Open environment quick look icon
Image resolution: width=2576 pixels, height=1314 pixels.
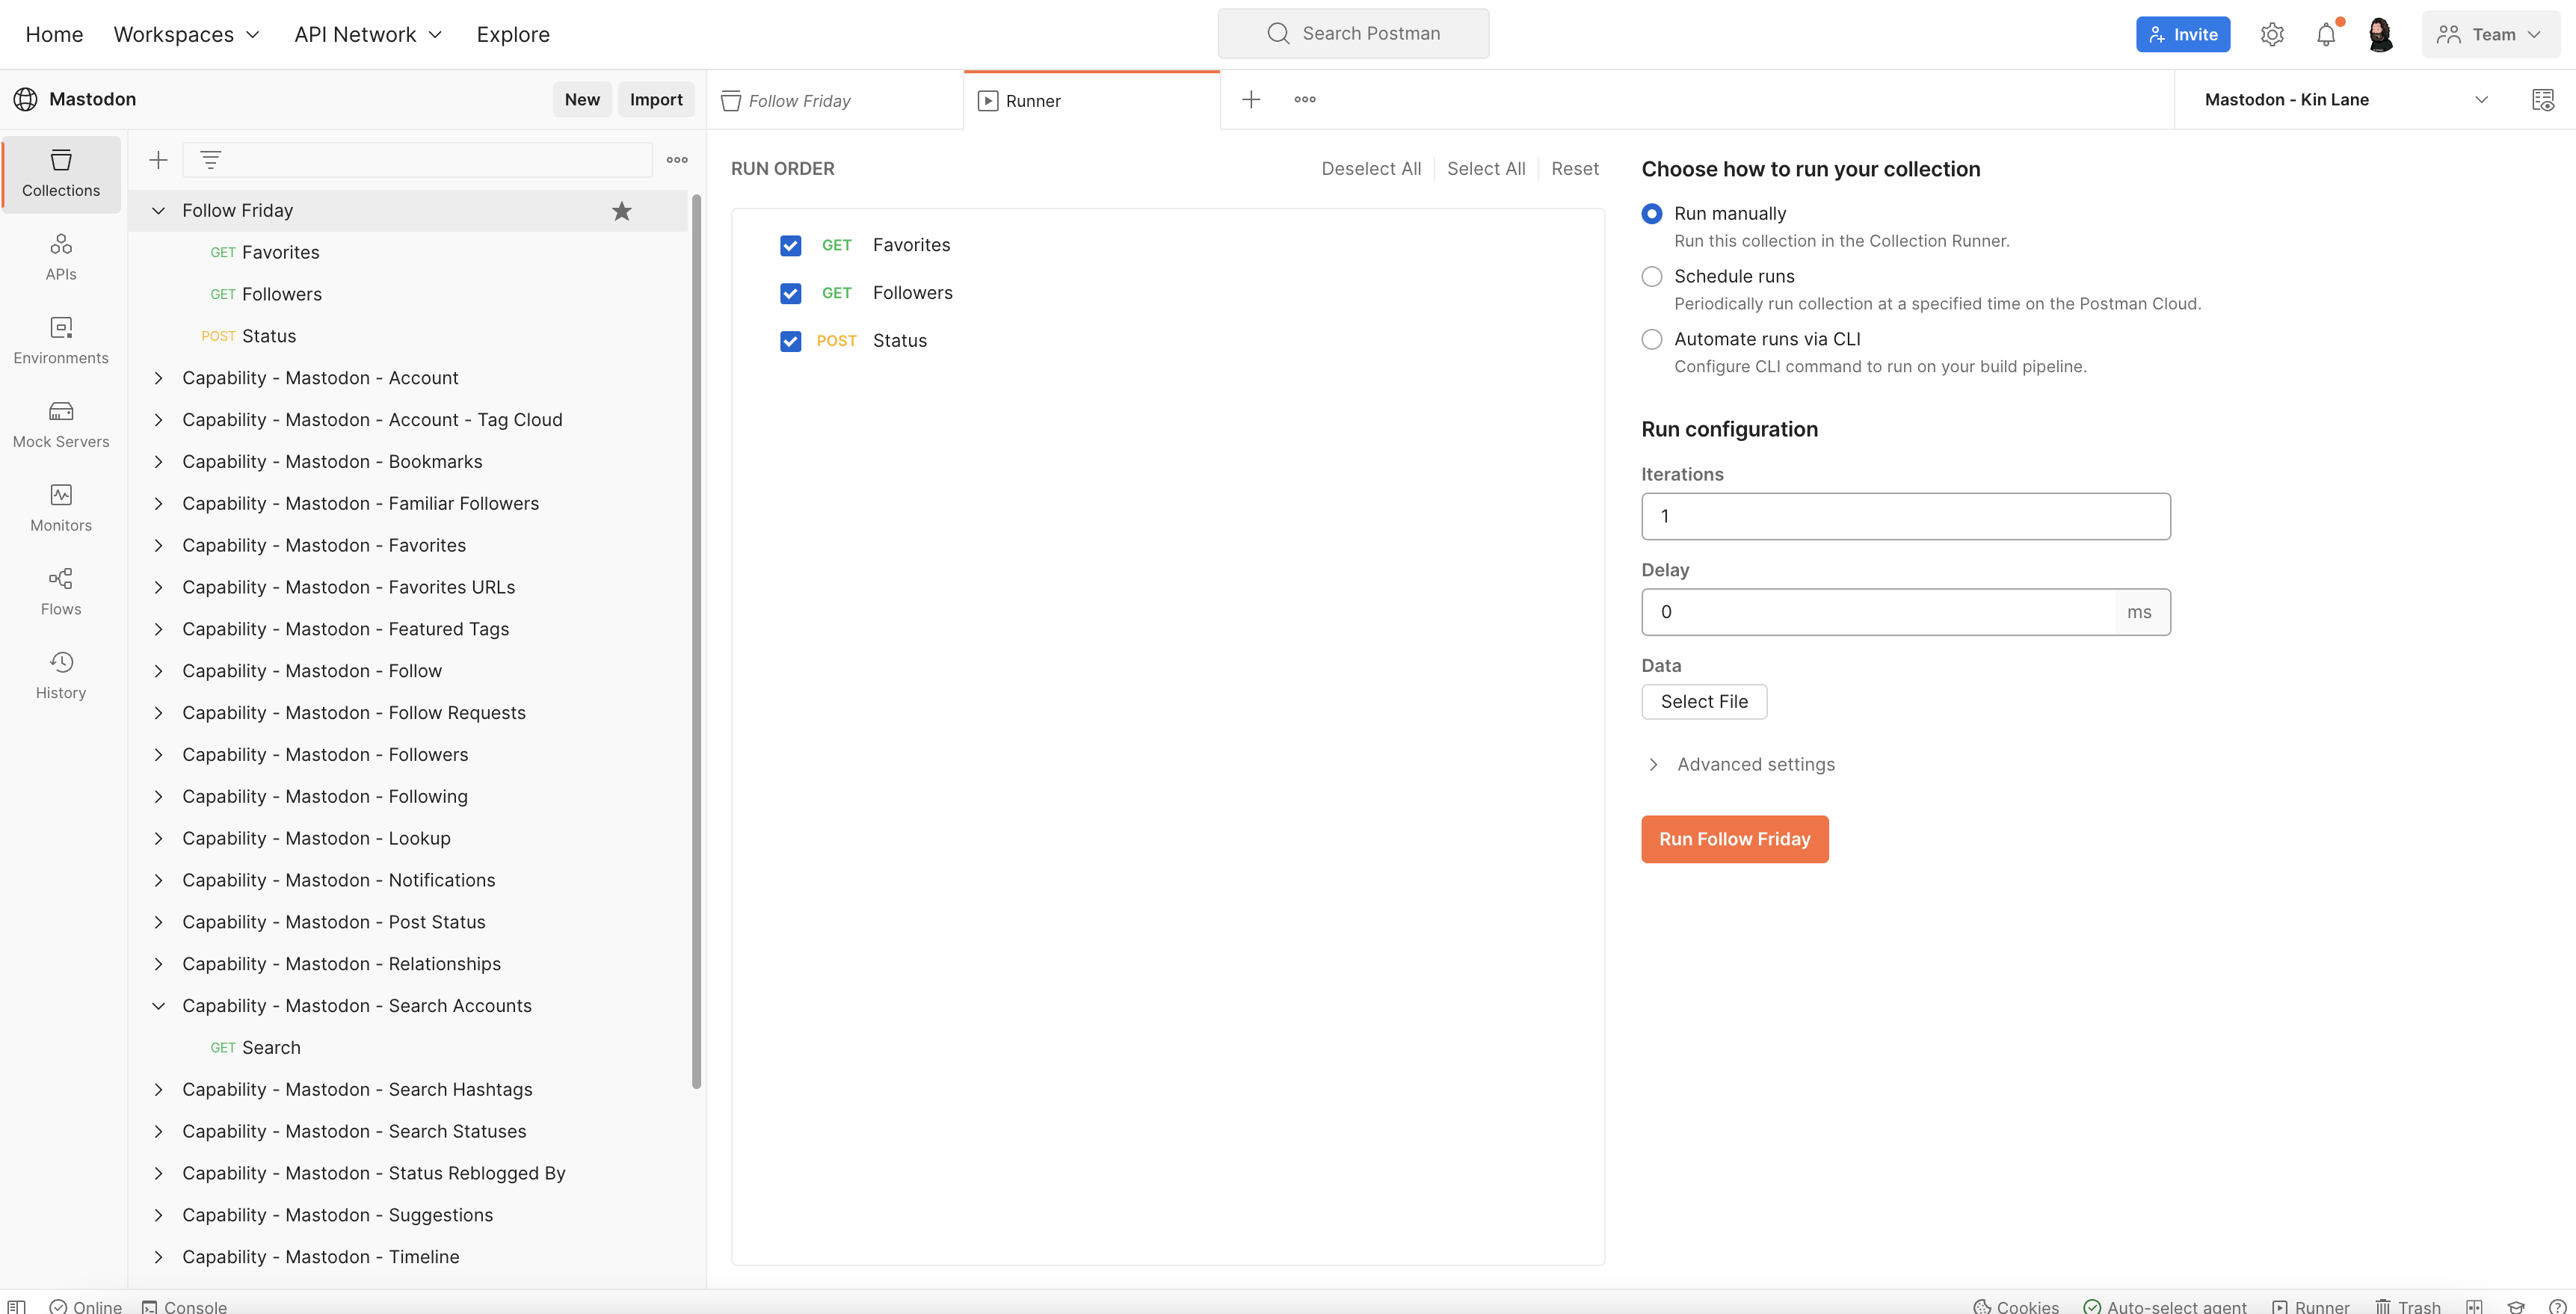(x=2543, y=99)
